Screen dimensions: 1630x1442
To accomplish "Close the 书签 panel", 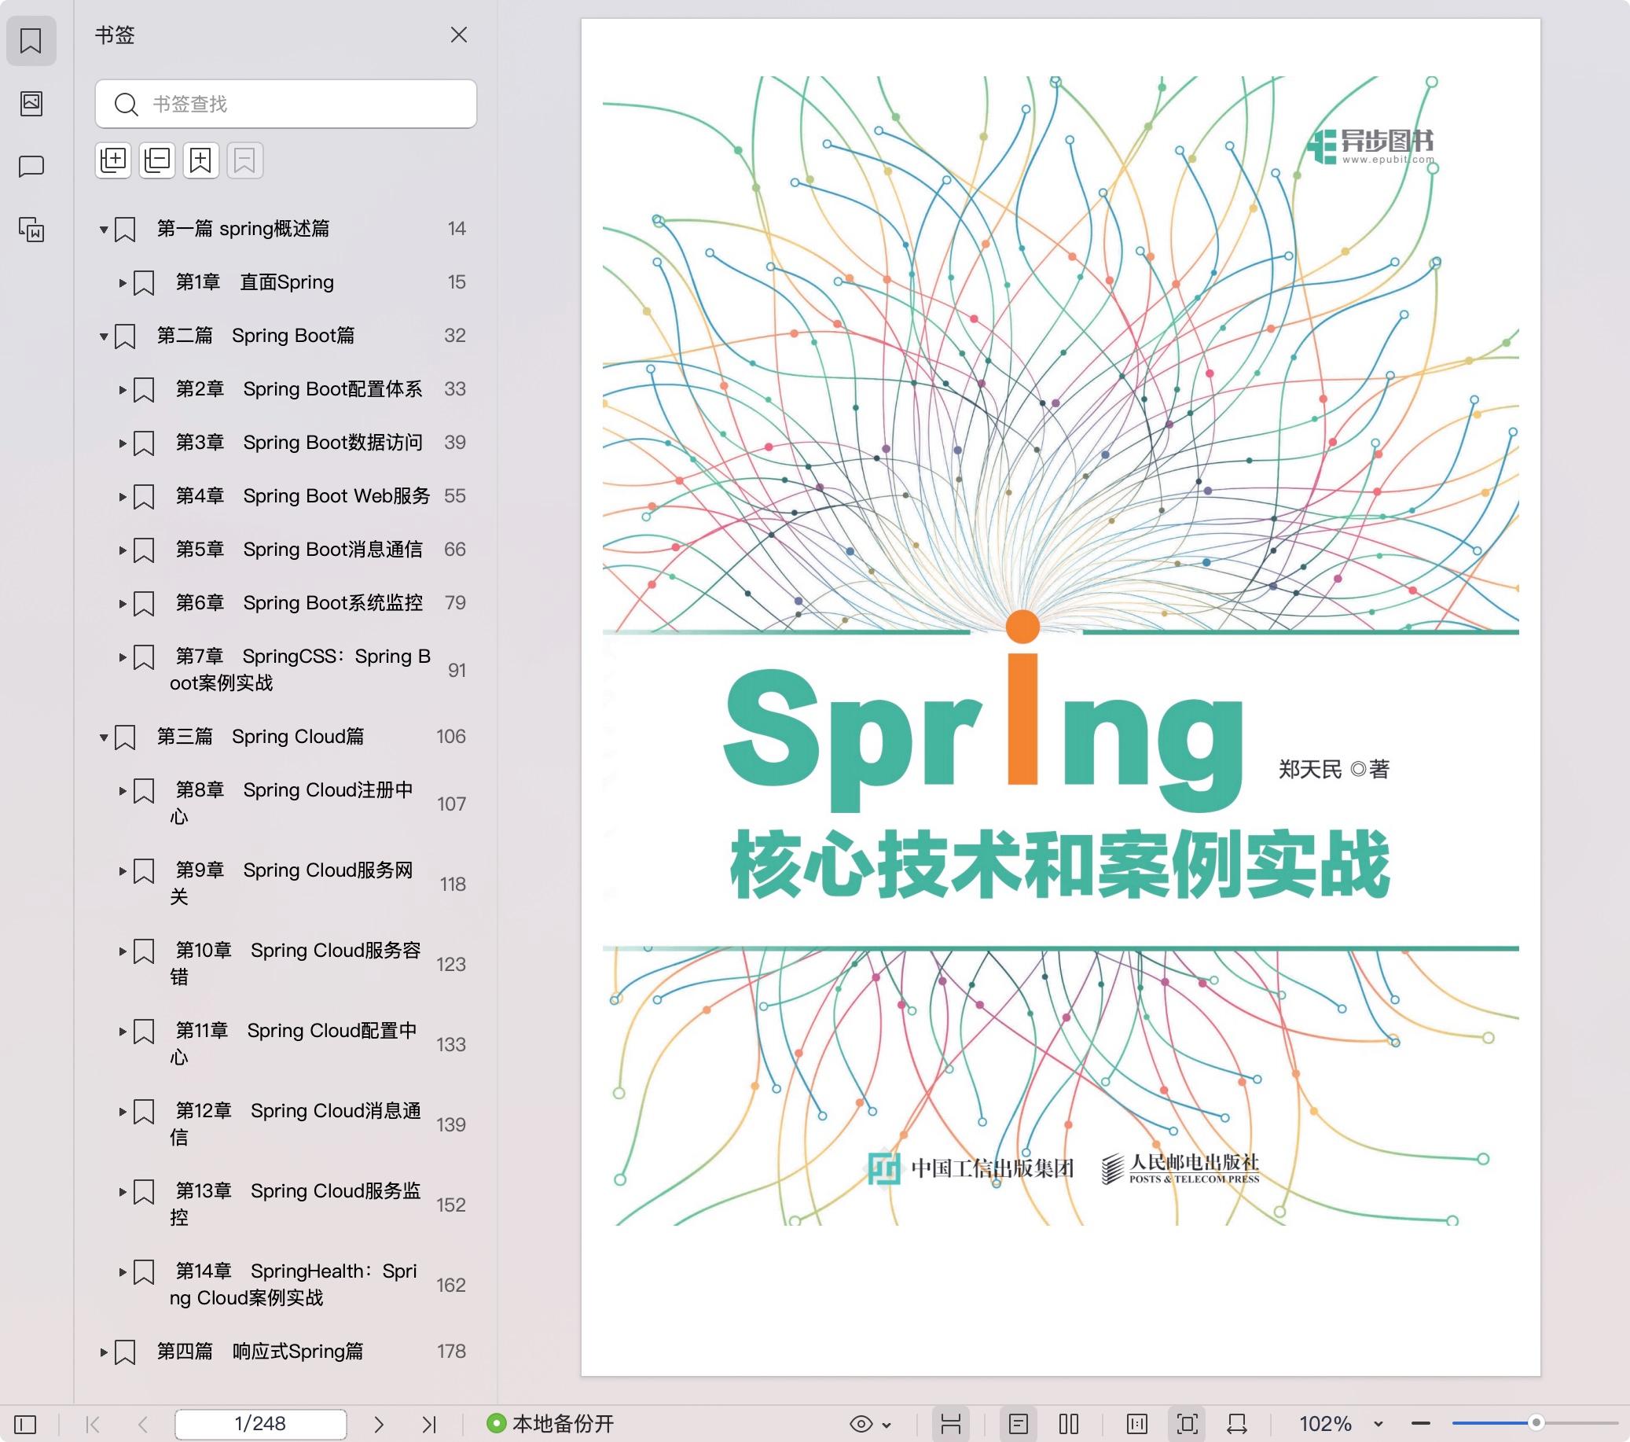I will (458, 35).
